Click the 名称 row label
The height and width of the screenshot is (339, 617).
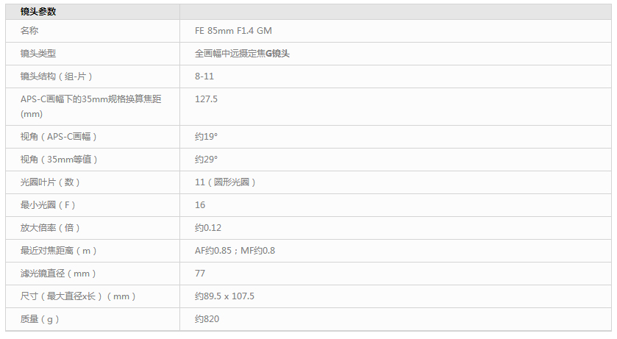(29, 31)
